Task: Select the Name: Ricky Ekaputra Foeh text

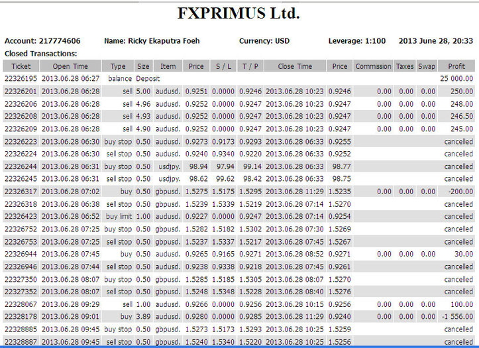Action: pos(152,41)
